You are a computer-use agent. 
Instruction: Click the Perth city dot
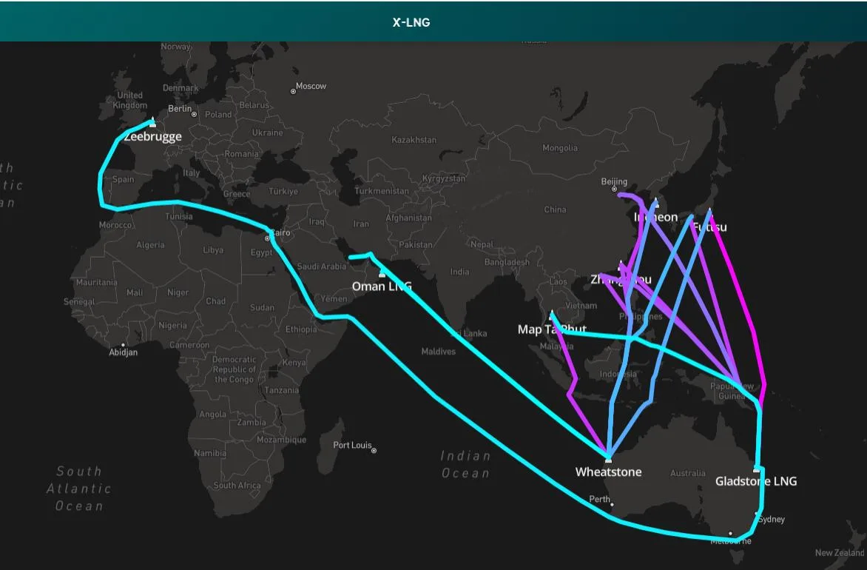(612, 505)
